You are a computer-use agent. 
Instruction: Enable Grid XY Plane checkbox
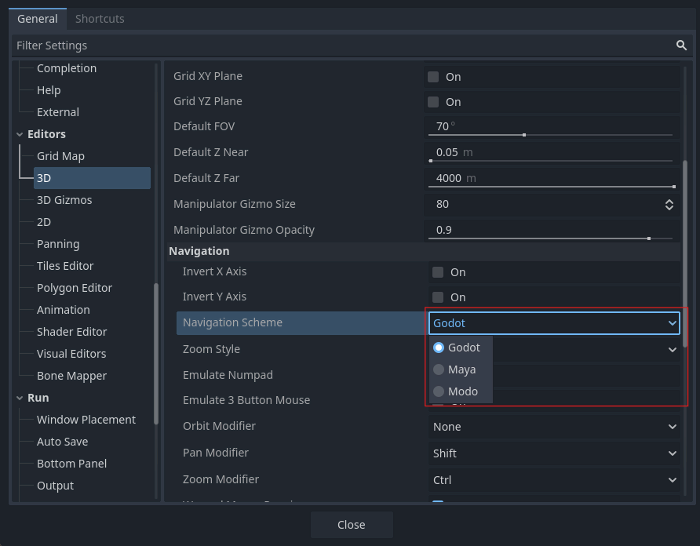(433, 77)
